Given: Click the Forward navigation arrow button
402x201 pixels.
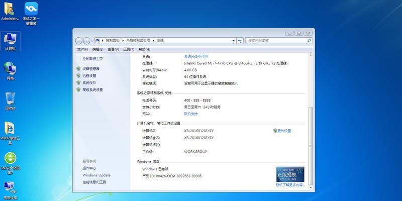Looking at the screenshot, I should [x=86, y=41].
